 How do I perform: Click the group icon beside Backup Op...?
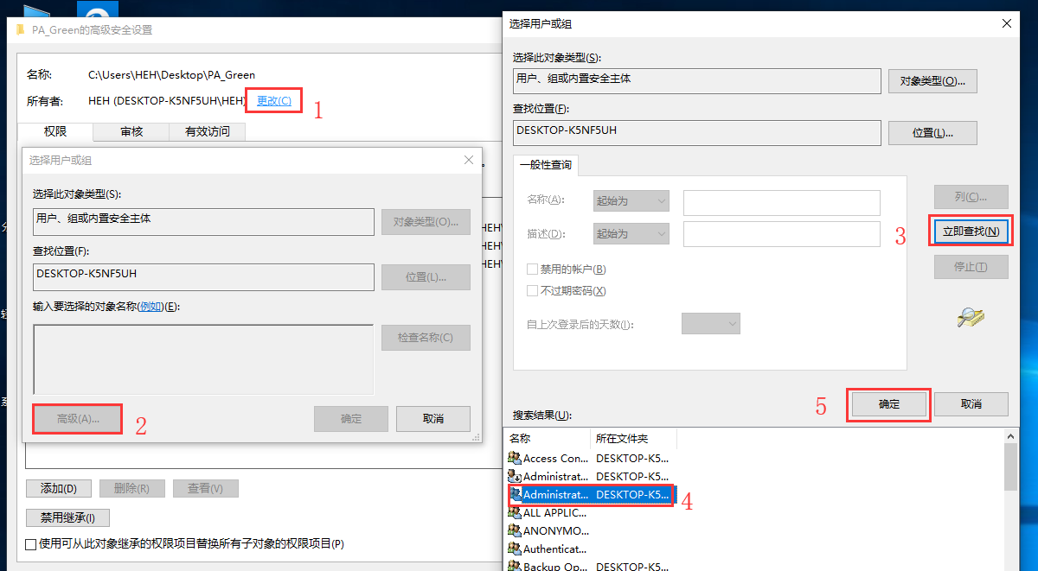pyautogui.click(x=515, y=566)
